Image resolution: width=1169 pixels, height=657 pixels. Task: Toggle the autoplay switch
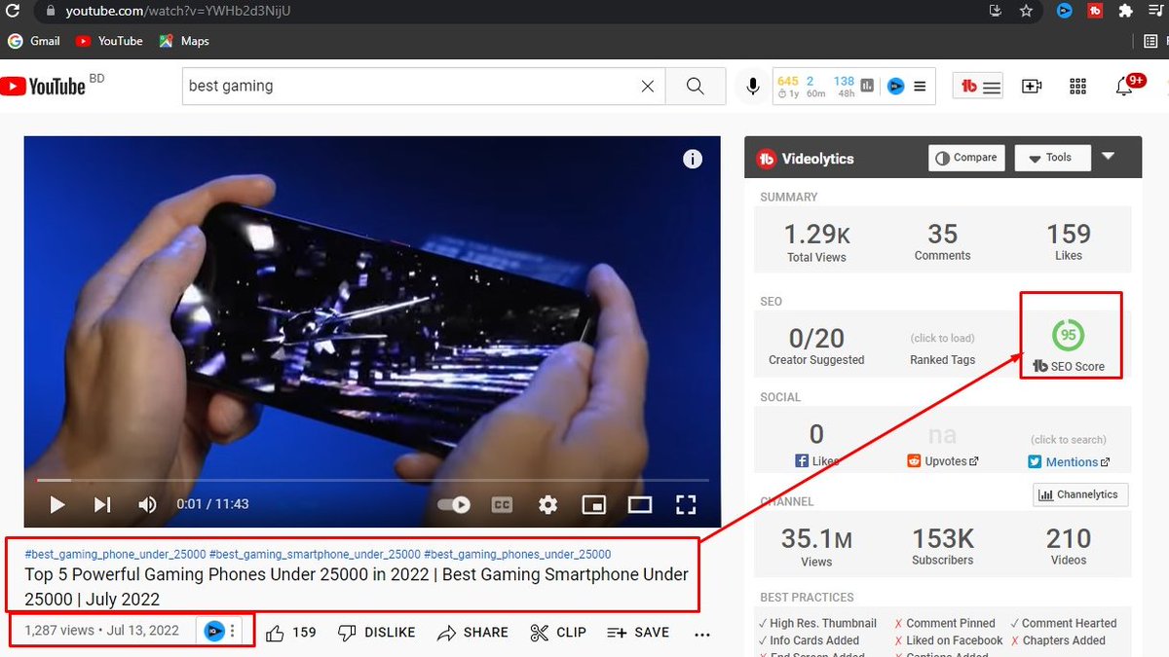click(454, 504)
